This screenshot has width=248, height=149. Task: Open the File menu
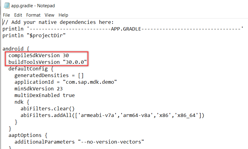(6, 15)
